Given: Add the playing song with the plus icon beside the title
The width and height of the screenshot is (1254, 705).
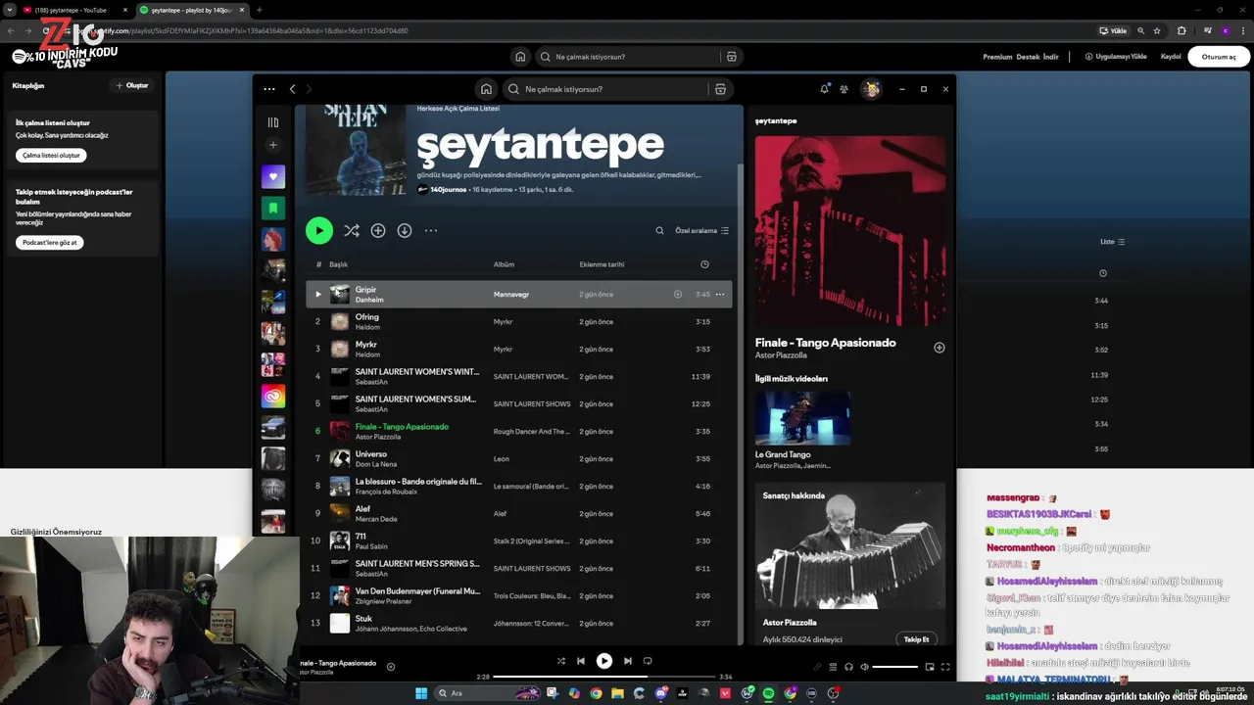Looking at the screenshot, I should tap(390, 667).
